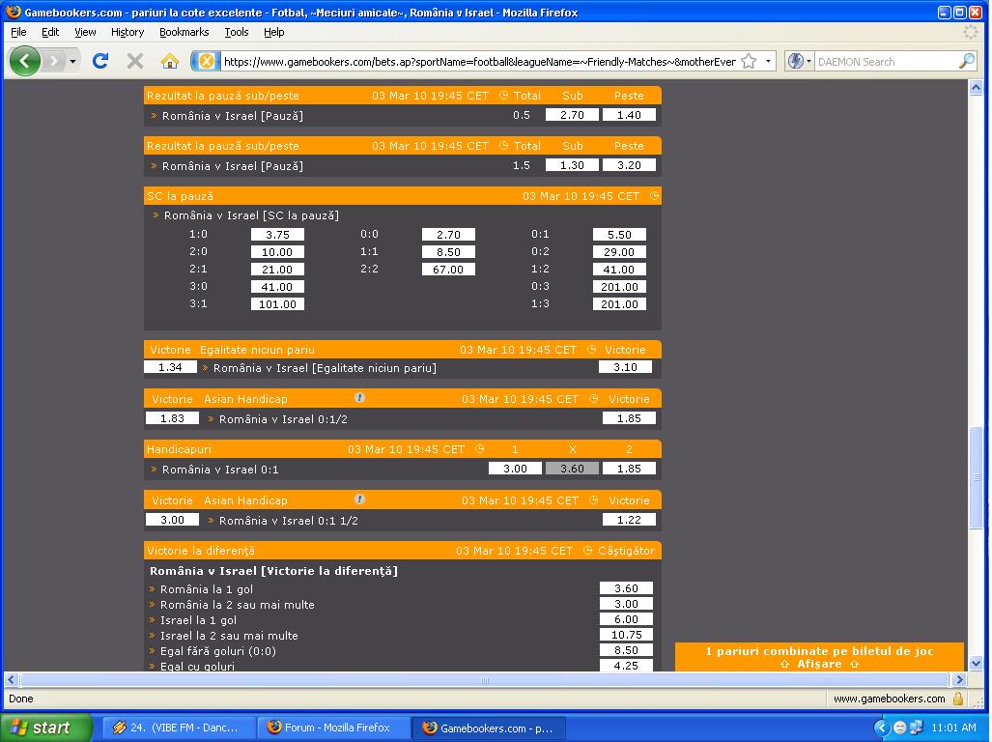992x742 pixels.
Task: Go back with the green Back arrow
Action: pos(25,62)
